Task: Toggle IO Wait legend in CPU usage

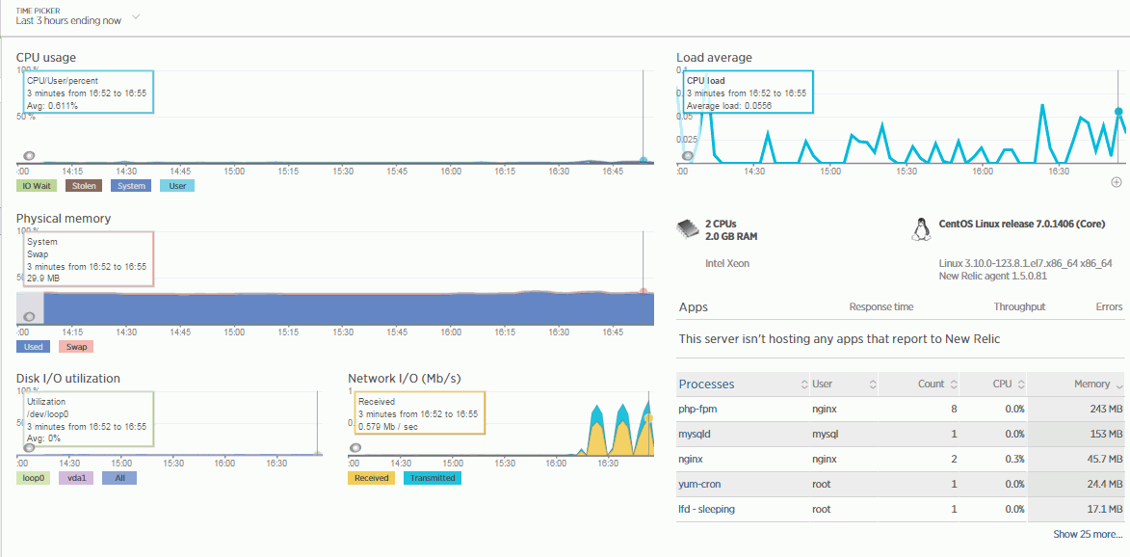Action: click(36, 186)
